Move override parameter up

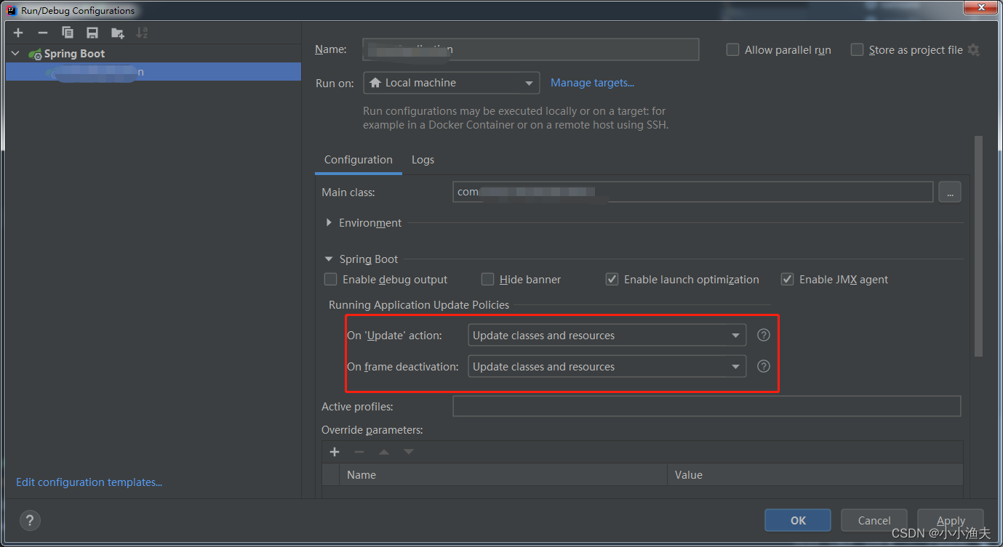pos(384,452)
